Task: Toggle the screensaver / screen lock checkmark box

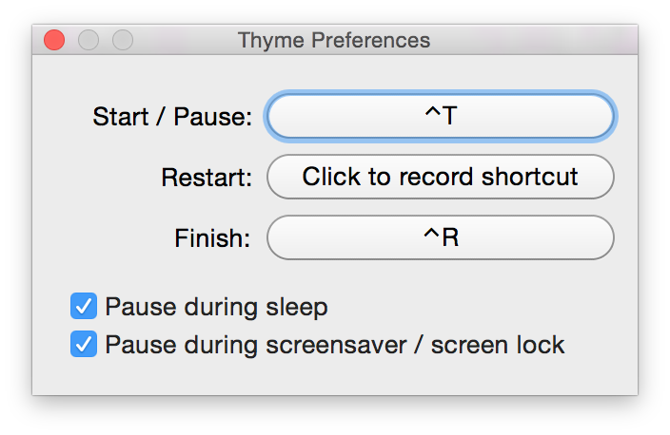Action: pyautogui.click(x=84, y=344)
